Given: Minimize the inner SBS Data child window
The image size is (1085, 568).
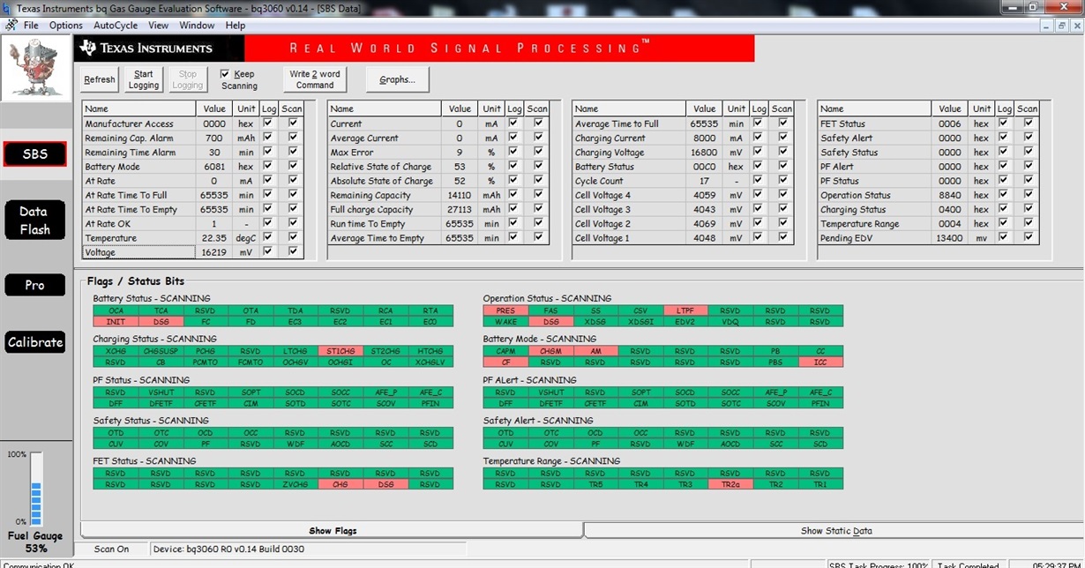Looking at the screenshot, I should point(1047,26).
